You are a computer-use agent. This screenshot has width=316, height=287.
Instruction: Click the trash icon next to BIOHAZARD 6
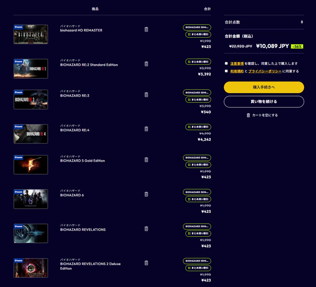coord(146,194)
